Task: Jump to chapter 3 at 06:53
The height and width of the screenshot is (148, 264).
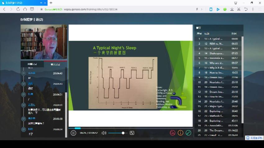Action: coord(218,49)
